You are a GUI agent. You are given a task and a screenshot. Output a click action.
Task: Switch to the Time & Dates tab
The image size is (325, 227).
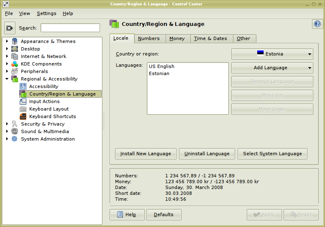210,38
